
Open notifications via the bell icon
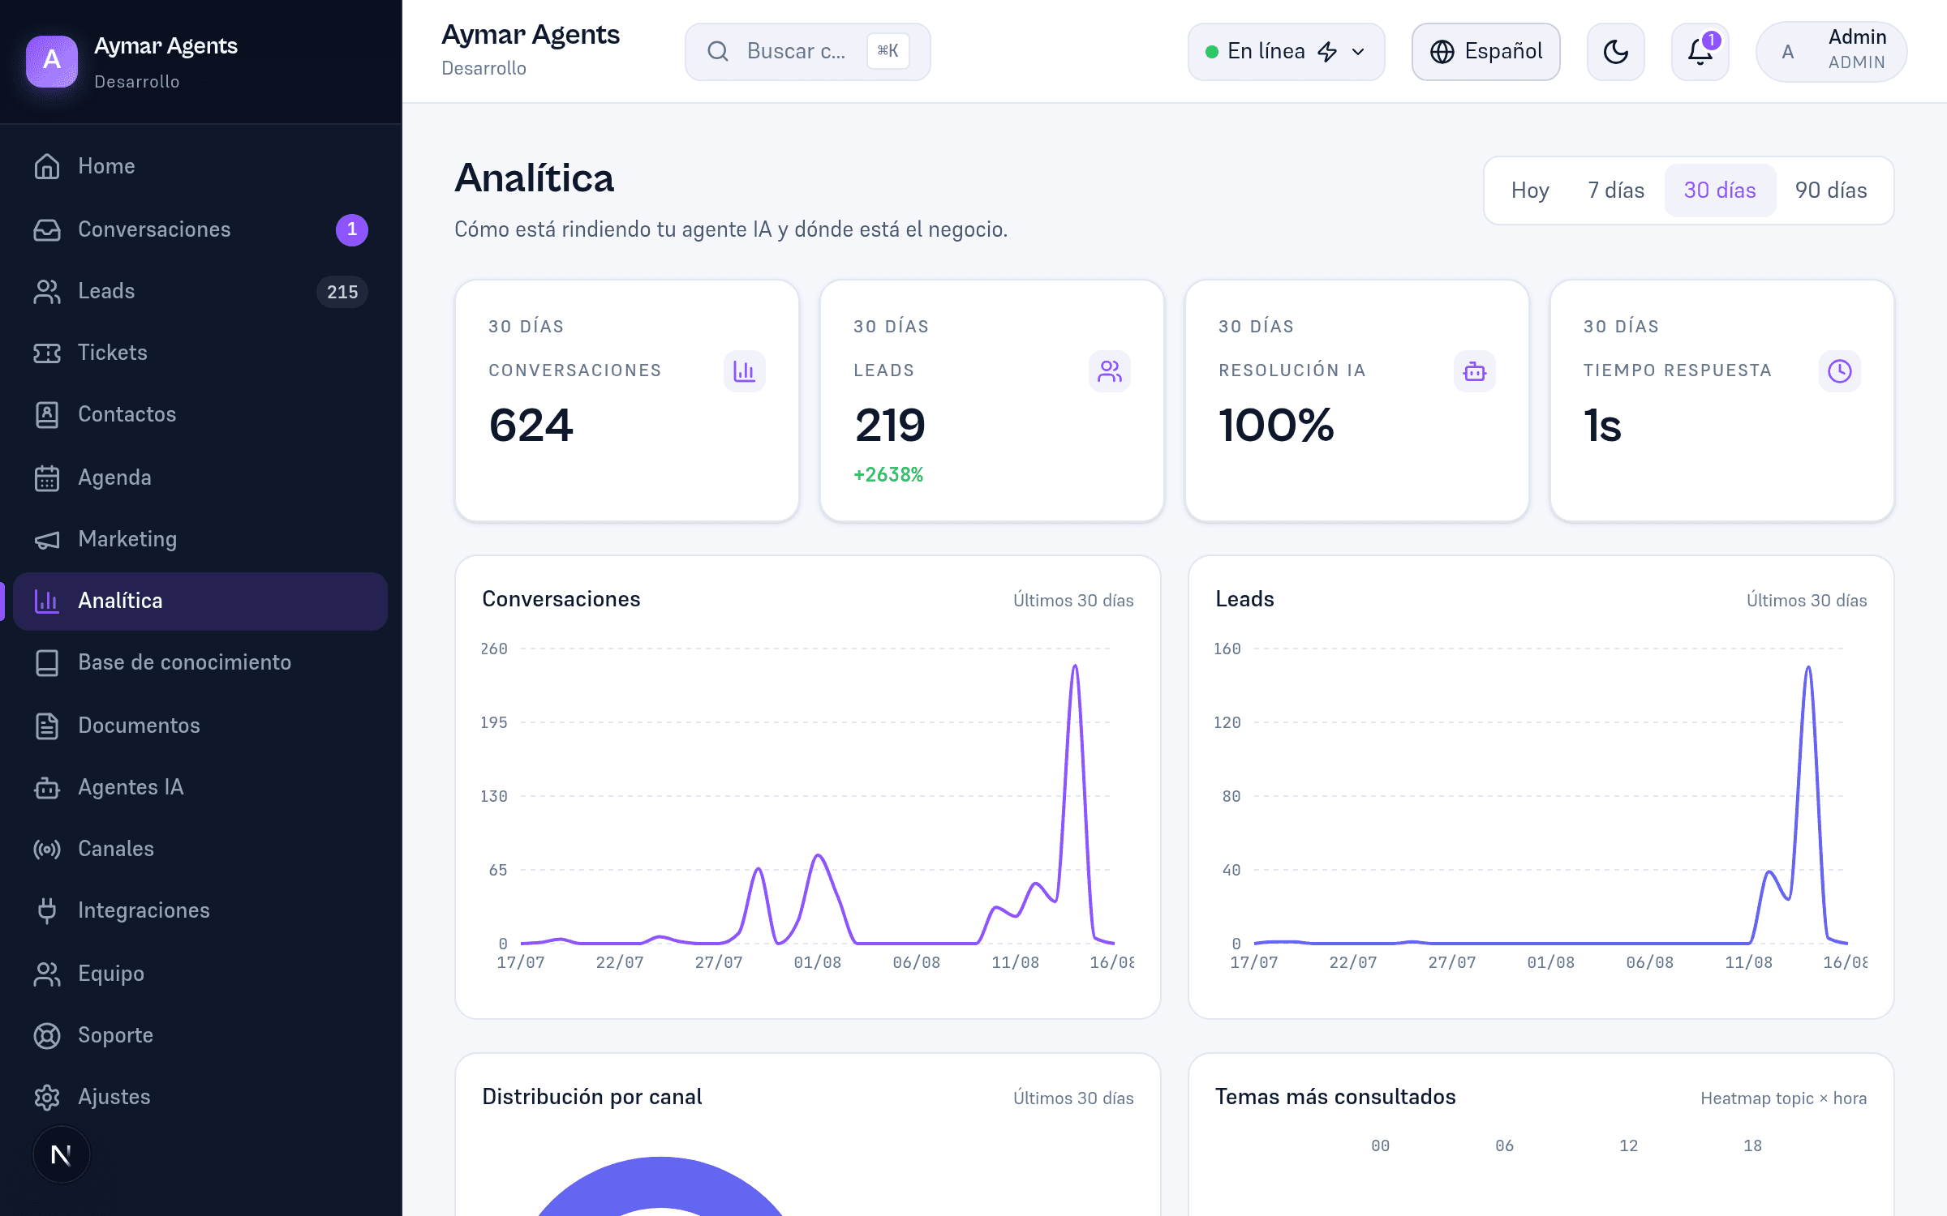click(x=1700, y=52)
